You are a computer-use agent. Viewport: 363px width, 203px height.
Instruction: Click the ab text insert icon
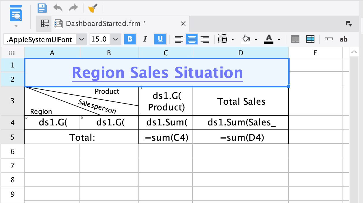pos(344,39)
